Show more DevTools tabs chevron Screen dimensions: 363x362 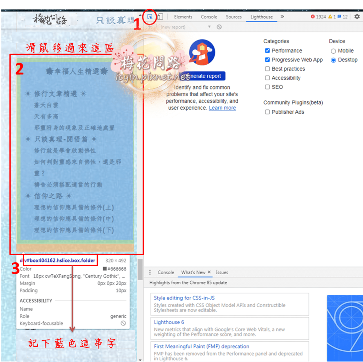(x=282, y=16)
